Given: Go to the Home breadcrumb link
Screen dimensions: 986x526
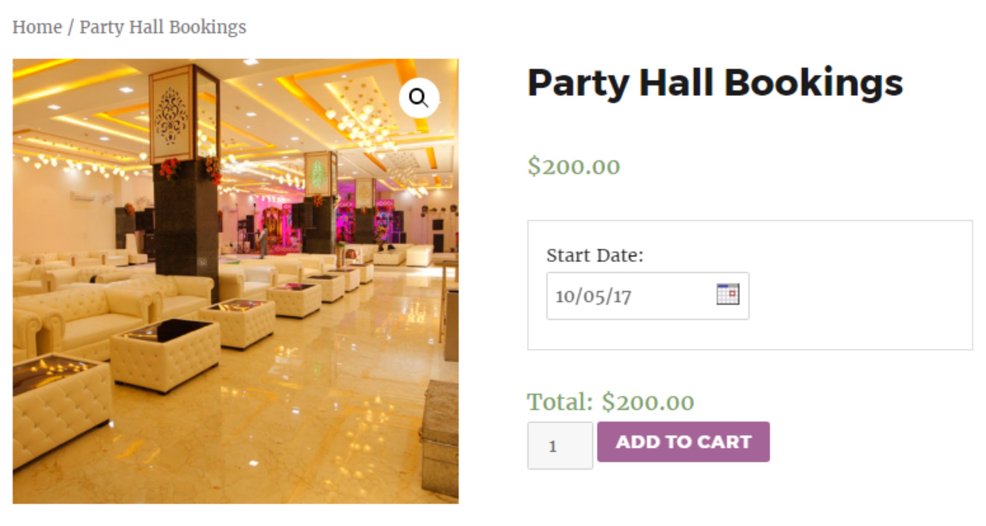Looking at the screenshot, I should point(37,27).
